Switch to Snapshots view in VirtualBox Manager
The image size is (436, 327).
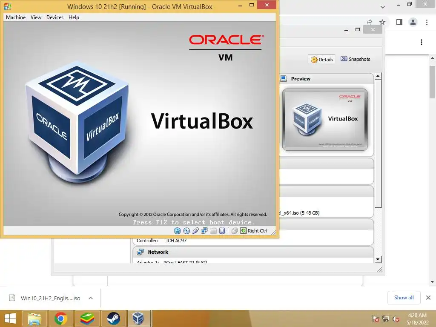[356, 59]
